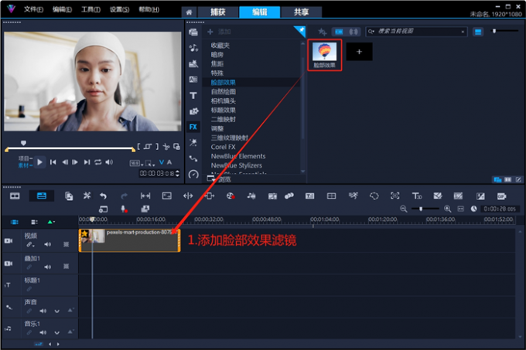526x350 pixels.
Task: Click the split clip scissors icon
Action: coord(166,147)
